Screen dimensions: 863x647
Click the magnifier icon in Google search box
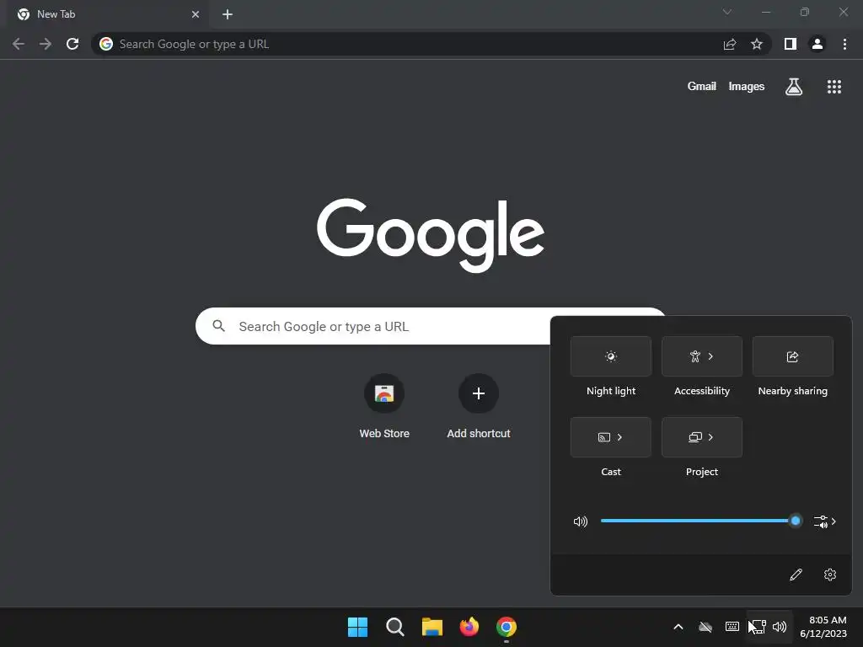coord(218,326)
